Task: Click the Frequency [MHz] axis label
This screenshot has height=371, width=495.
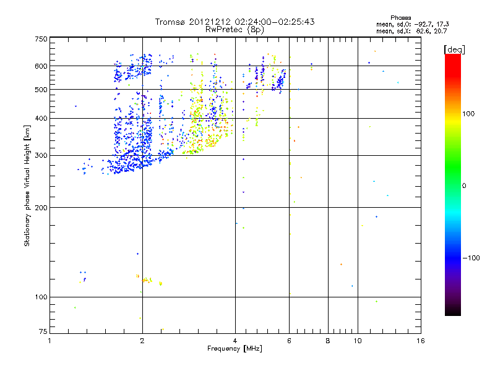Action: pos(235,349)
